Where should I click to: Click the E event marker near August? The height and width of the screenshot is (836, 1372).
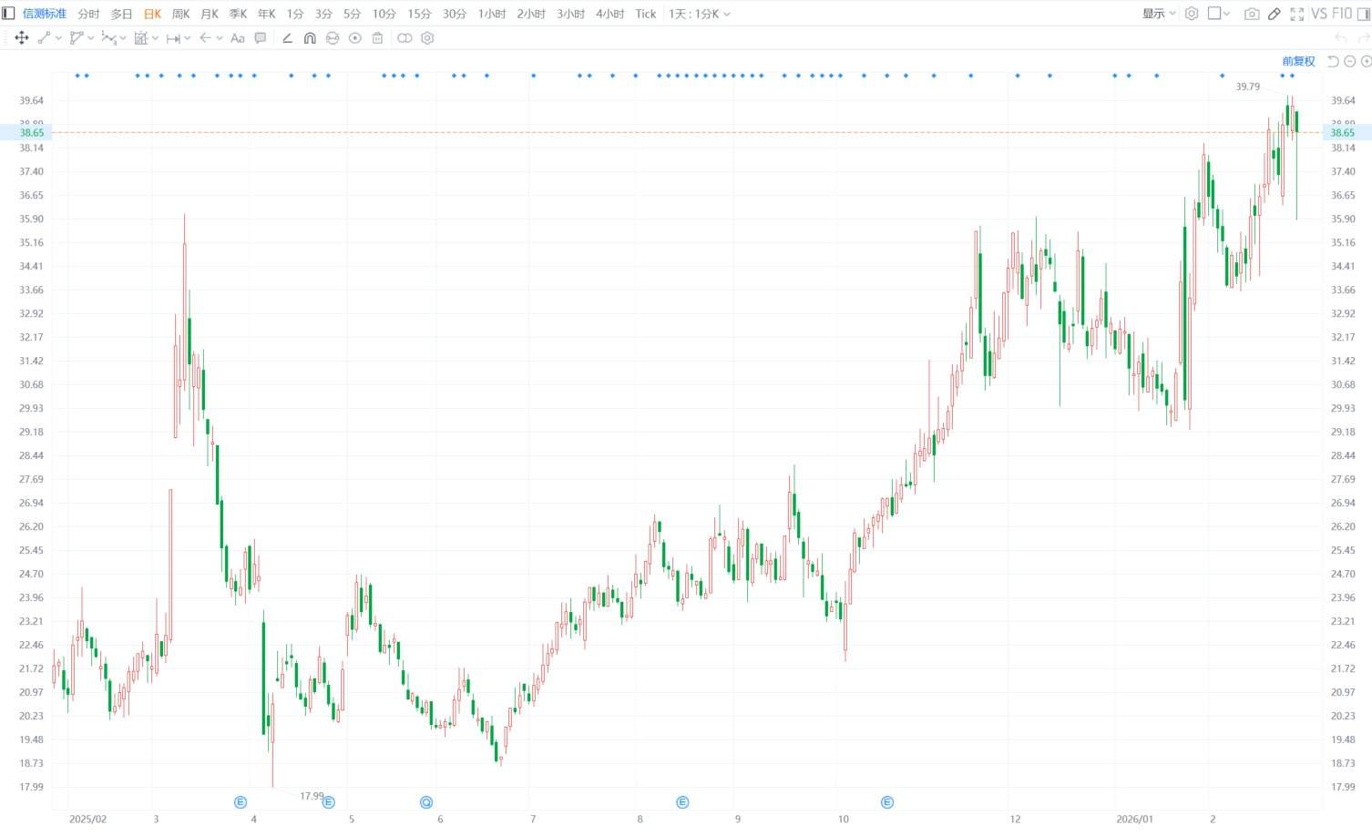click(x=682, y=802)
